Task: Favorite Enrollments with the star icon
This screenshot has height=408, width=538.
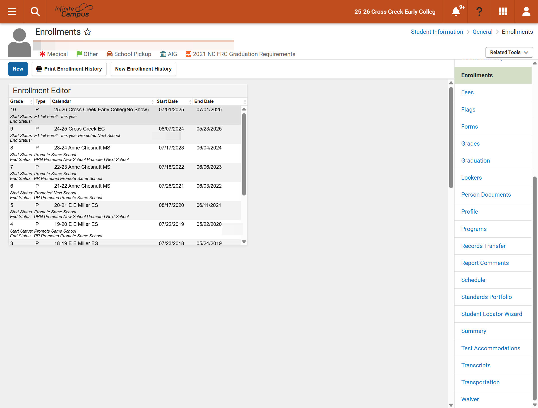Action: (x=88, y=32)
